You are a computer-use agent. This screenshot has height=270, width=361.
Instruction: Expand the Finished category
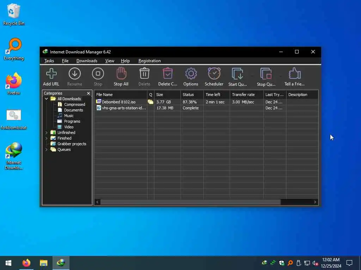point(46,138)
